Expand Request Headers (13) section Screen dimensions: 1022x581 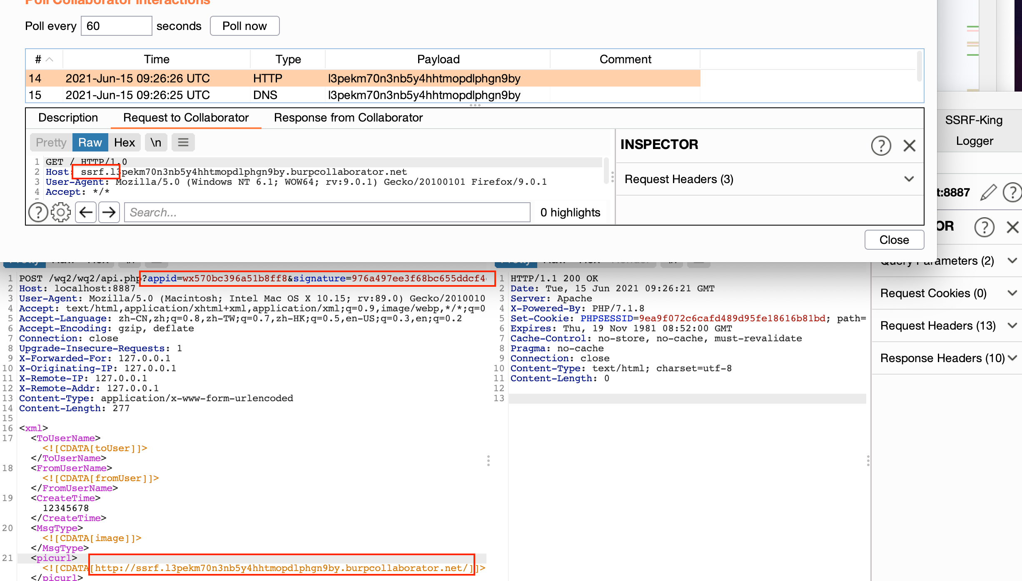tap(947, 325)
